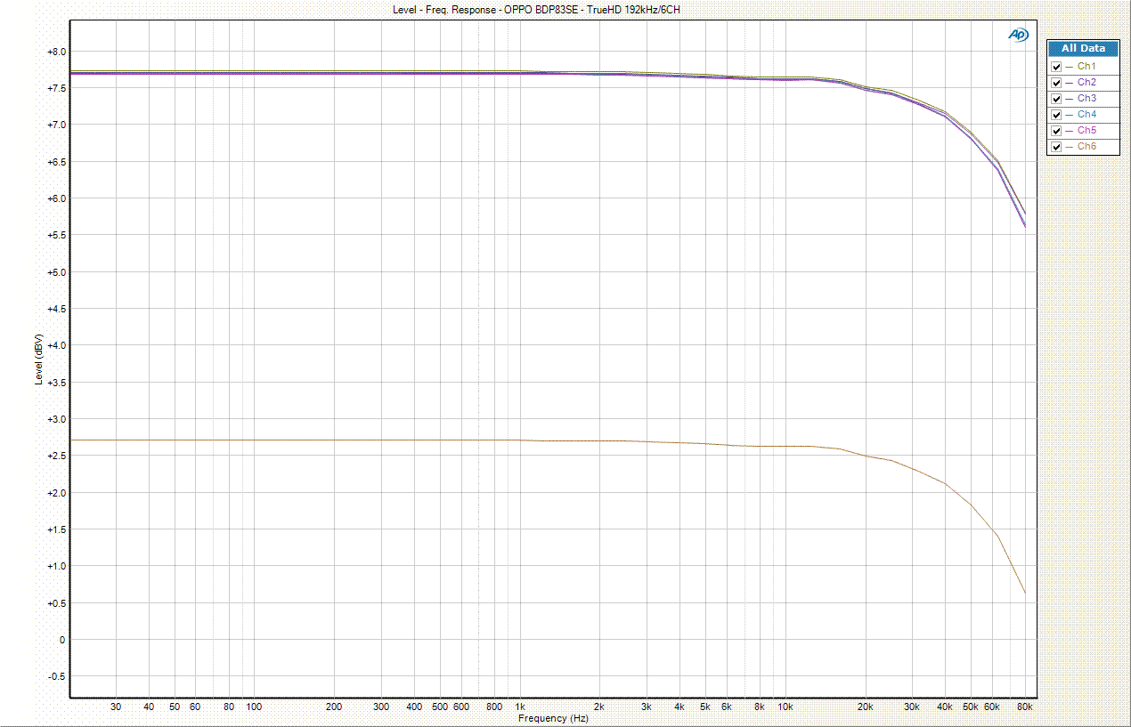Viewport: 1131px width, 727px height.
Task: Uncheck the Ch1 trace checkbox
Action: pos(1056,67)
